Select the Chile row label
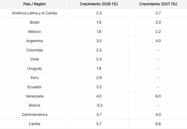Image resolution: width=187 pixels, height=129 pixels. point(35,59)
